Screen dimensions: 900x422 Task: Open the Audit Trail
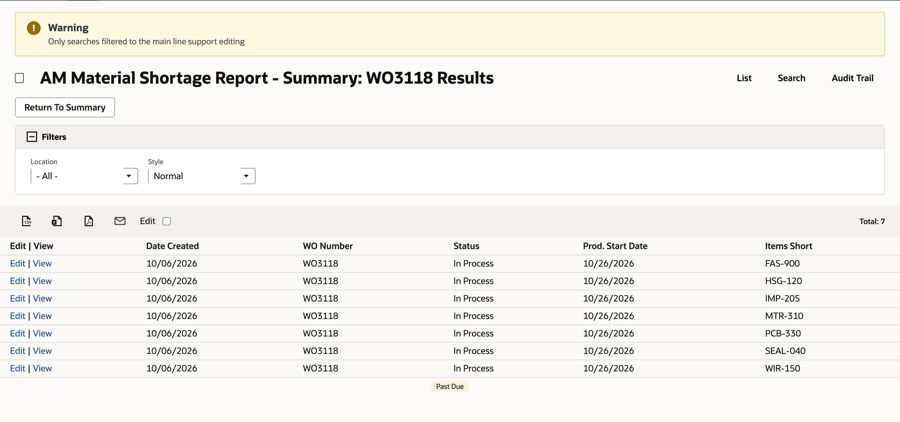[852, 78]
